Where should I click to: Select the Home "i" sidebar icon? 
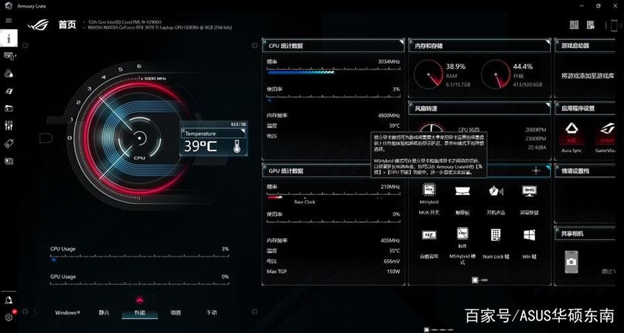(x=9, y=38)
